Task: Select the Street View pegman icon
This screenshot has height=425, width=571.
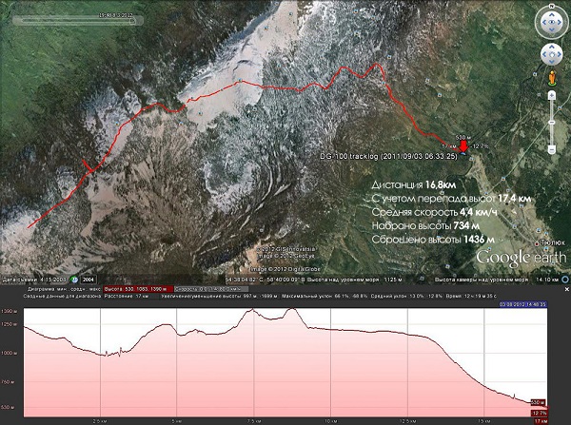Action: tap(551, 76)
